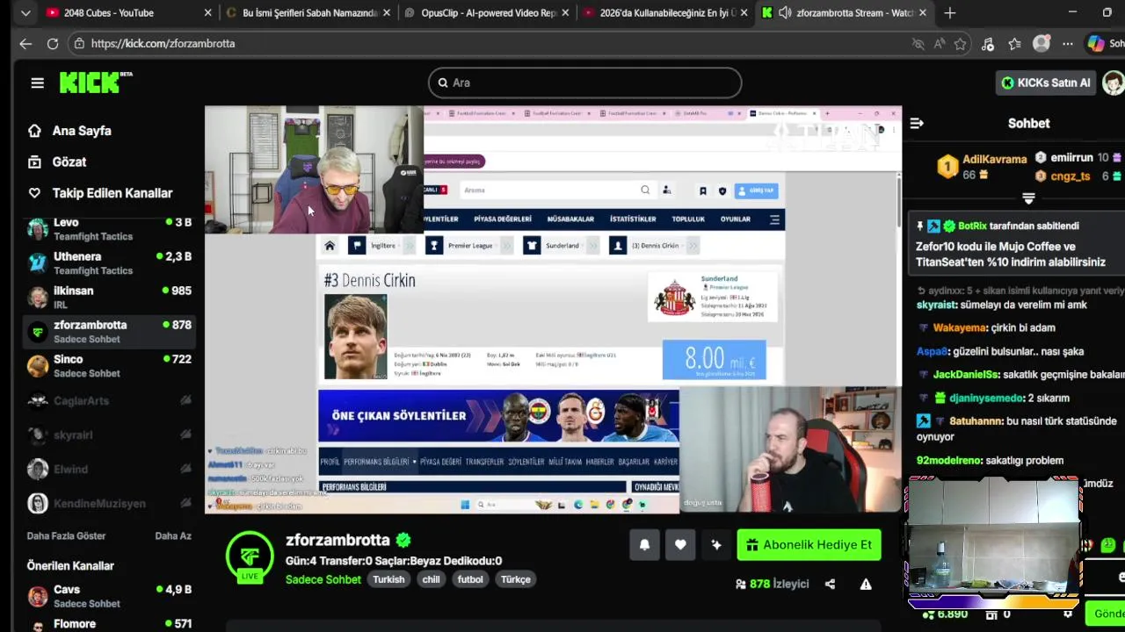Click KICKs Satın Al button
Screen dimensions: 1125x632
pos(1046,83)
